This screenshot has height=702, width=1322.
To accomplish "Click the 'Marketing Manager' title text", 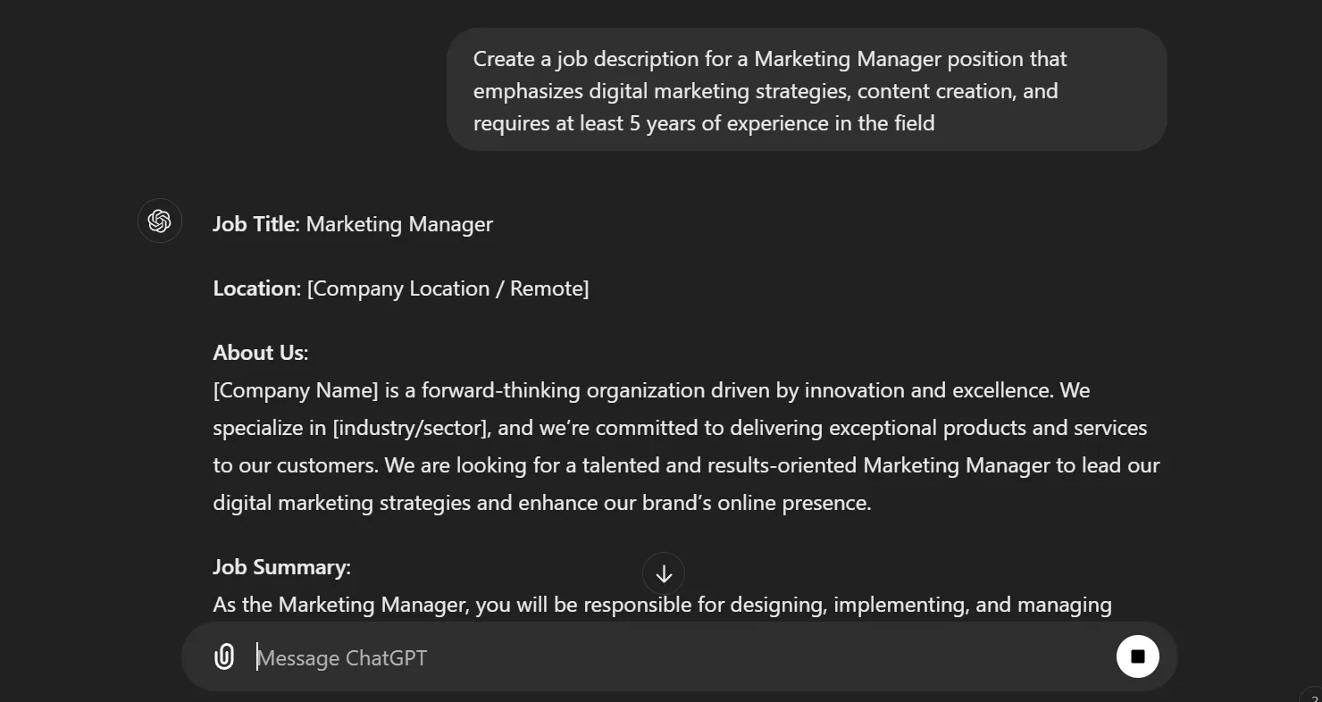I will point(399,224).
